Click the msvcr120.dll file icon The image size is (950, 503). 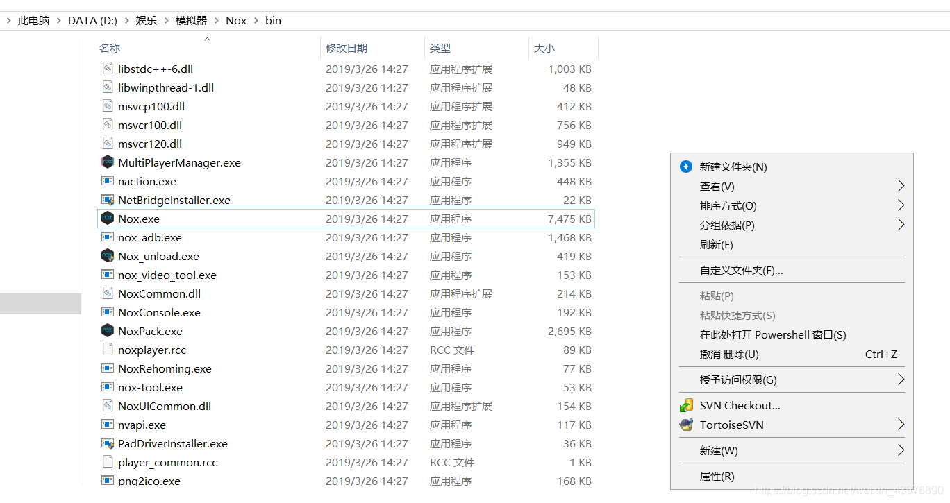[x=108, y=144]
